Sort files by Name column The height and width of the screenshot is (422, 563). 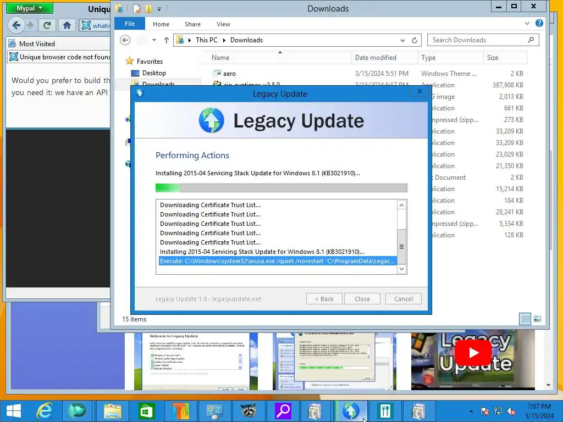click(x=277, y=57)
